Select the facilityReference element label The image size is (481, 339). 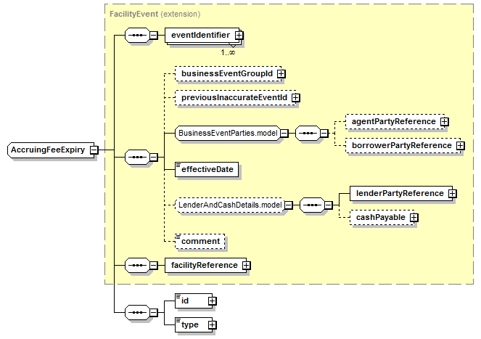click(205, 265)
